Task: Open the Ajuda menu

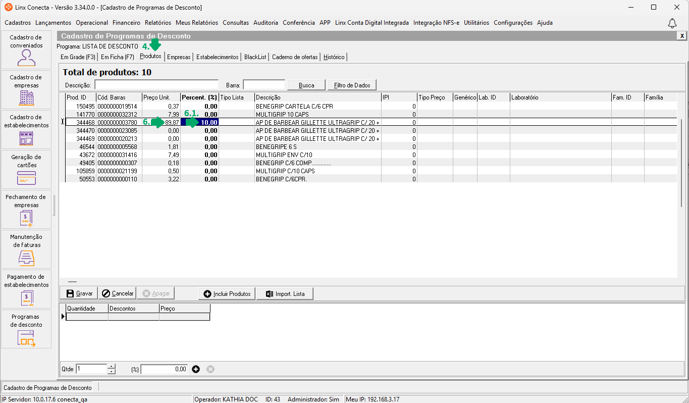Action: click(x=545, y=23)
